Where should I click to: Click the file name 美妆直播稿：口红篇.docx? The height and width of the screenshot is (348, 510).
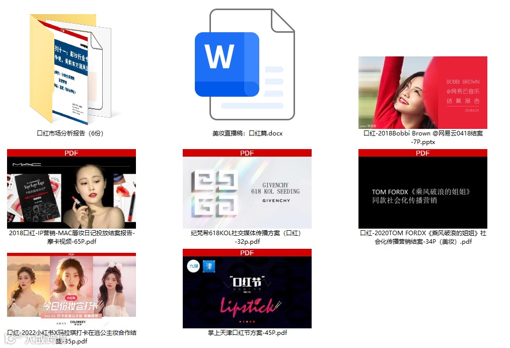coord(248,133)
